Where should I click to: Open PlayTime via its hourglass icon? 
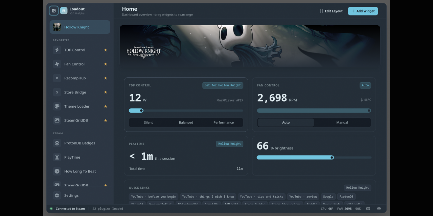(x=57, y=157)
